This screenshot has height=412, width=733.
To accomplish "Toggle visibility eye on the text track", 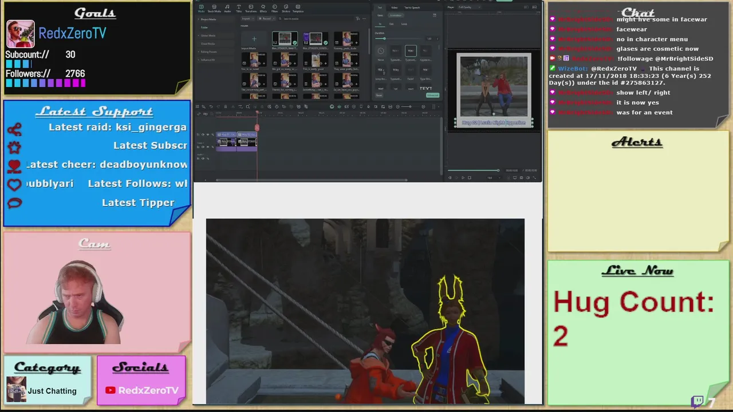I will [x=208, y=134].
